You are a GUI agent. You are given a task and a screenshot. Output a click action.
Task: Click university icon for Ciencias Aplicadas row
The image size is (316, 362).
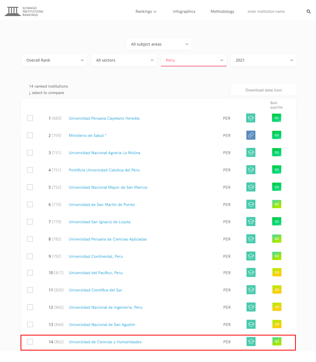click(251, 239)
